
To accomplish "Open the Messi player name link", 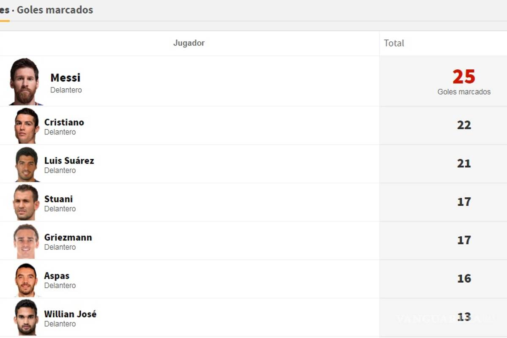I will tap(65, 78).
